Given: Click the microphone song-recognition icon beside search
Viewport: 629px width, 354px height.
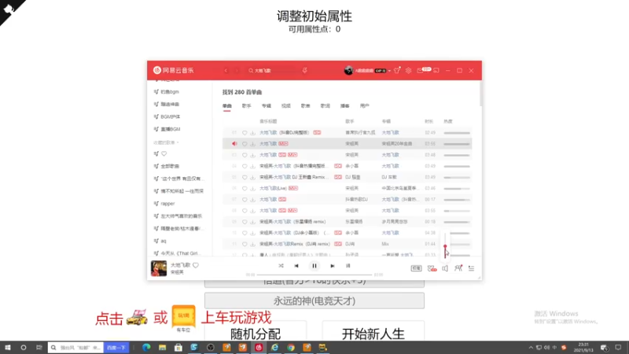Looking at the screenshot, I should pyautogui.click(x=305, y=71).
